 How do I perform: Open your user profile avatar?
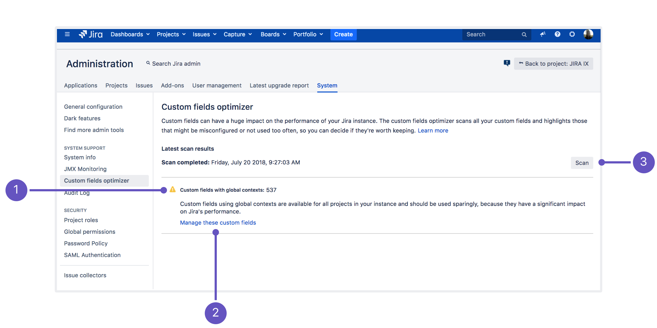588,34
